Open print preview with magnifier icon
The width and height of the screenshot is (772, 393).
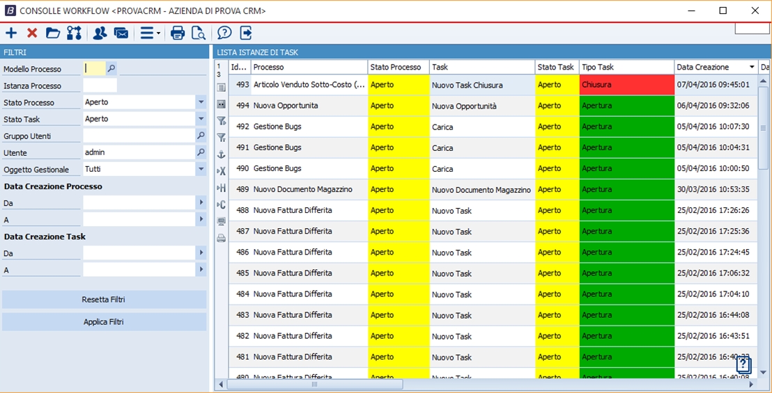(199, 33)
